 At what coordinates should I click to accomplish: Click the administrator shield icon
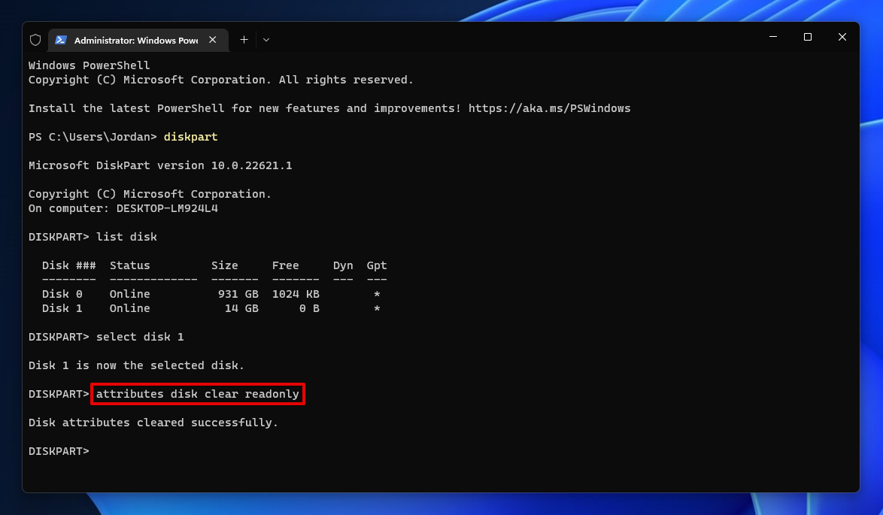tap(35, 40)
